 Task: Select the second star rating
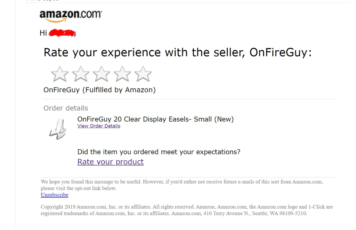point(80,74)
